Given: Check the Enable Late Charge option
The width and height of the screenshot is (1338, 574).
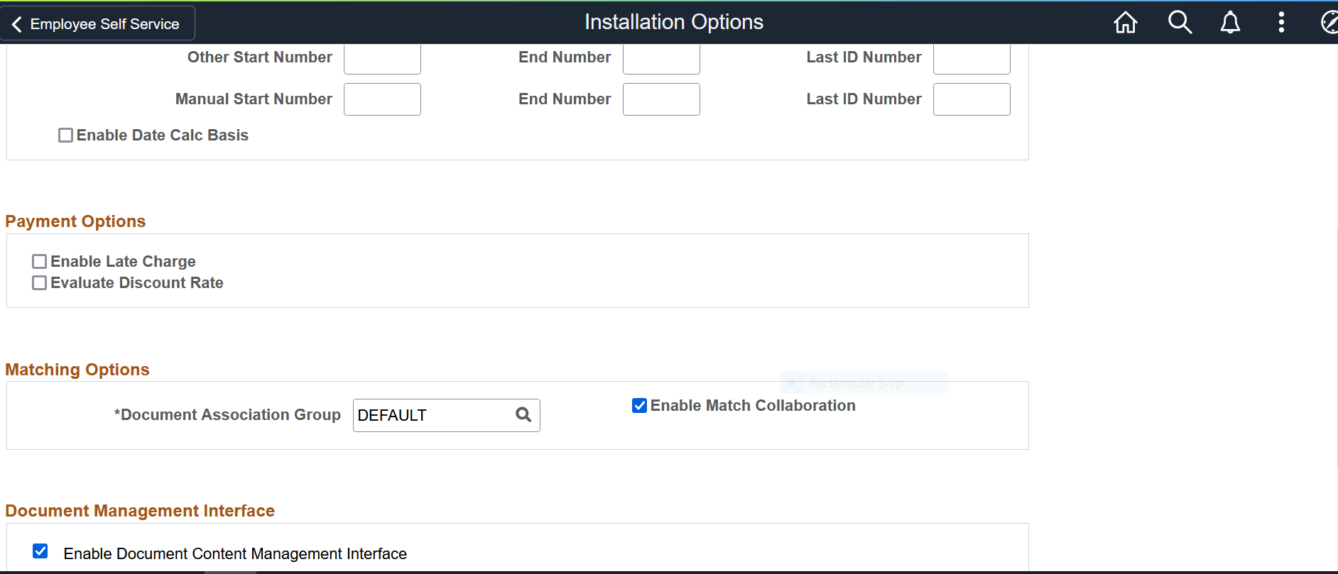Looking at the screenshot, I should (x=40, y=262).
